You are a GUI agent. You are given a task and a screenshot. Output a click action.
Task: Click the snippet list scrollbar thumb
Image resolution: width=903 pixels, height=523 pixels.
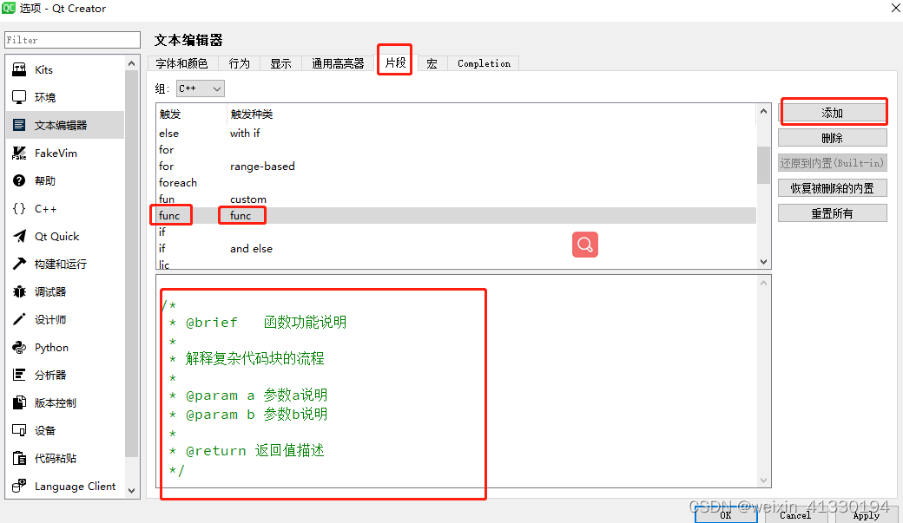[763, 165]
